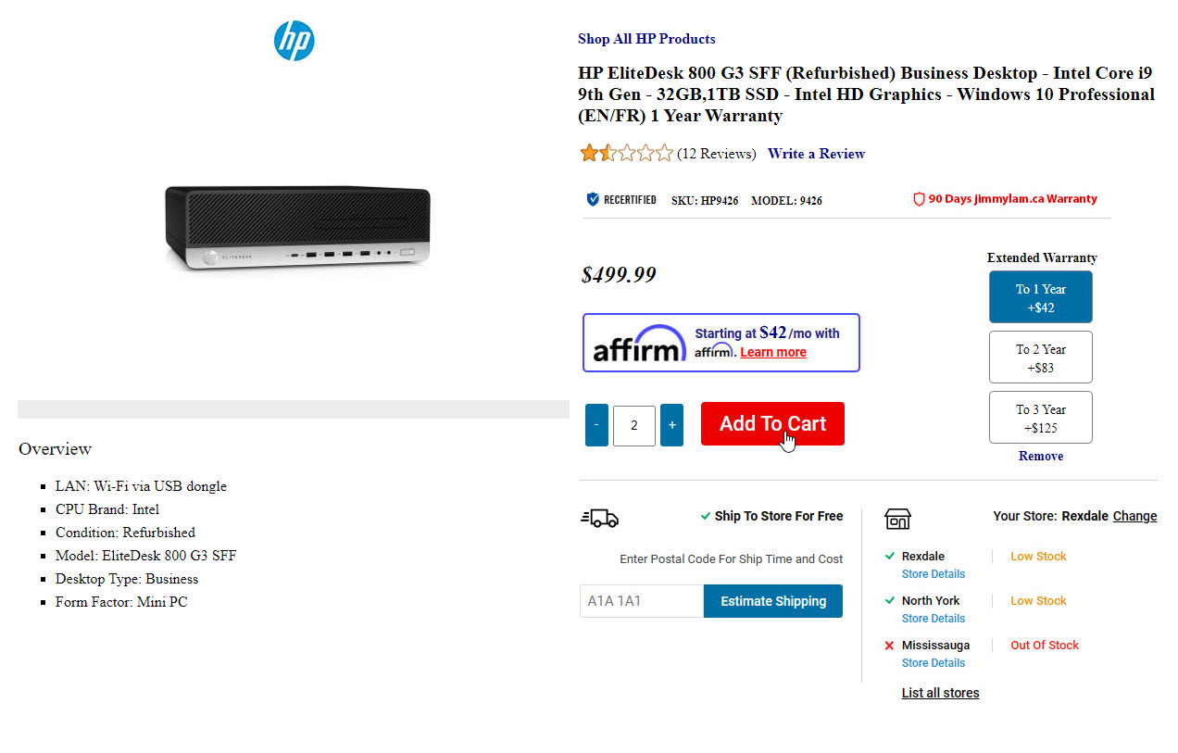Image resolution: width=1178 pixels, height=753 pixels.
Task: Click the HP logo icon
Action: point(294,42)
